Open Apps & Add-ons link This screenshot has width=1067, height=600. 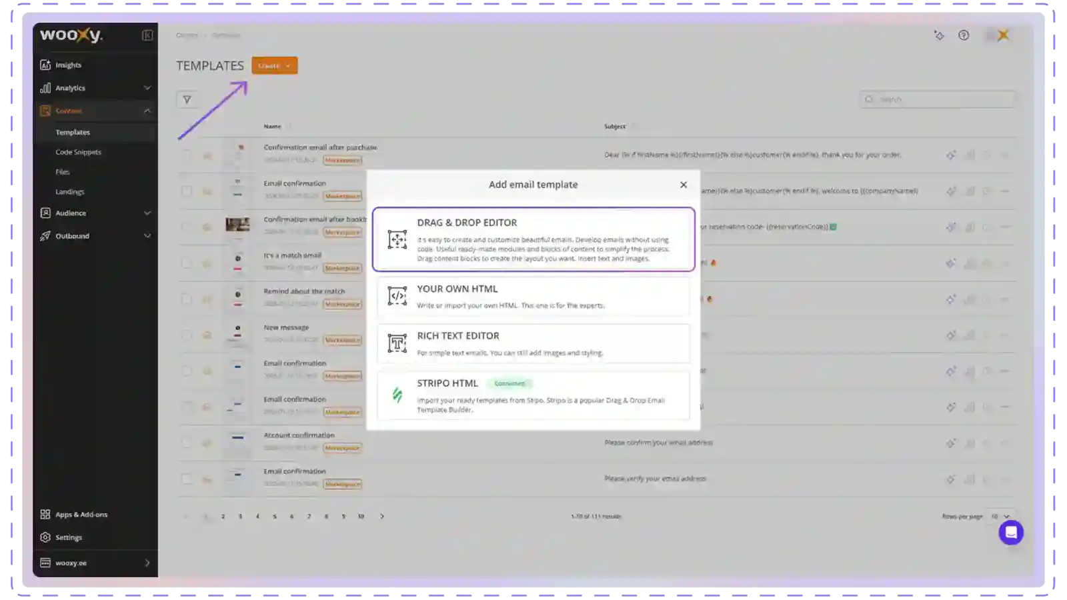(x=81, y=515)
